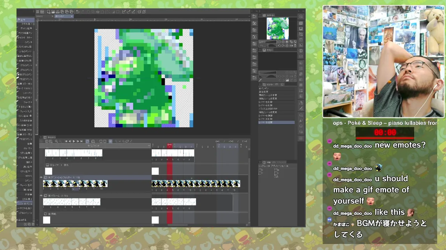Open the ヒストリー panel tab

tap(268, 84)
